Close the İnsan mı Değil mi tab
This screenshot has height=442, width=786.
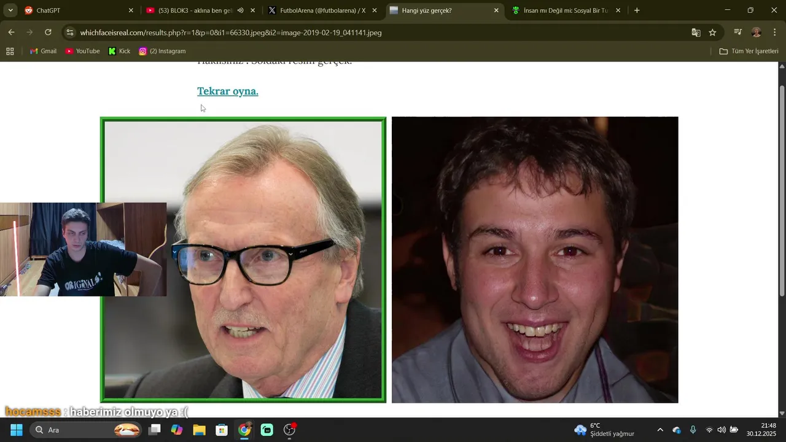coord(618,10)
